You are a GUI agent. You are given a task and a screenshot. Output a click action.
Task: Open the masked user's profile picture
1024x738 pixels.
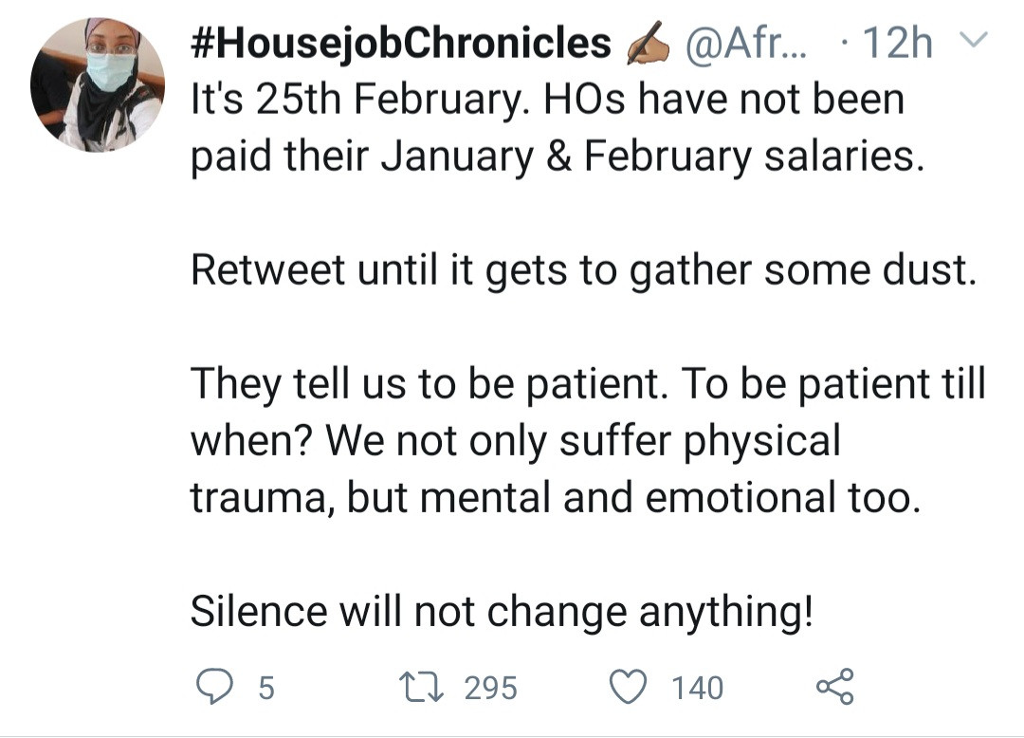tap(98, 84)
